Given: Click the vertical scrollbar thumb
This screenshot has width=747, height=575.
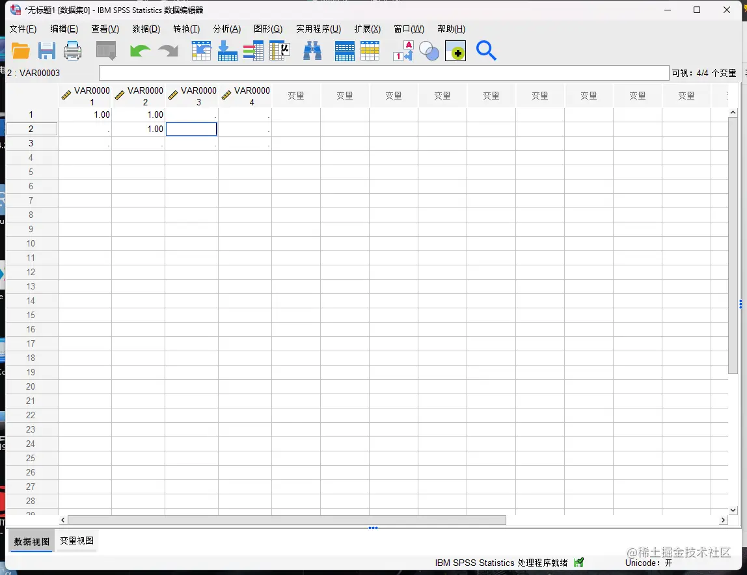Looking at the screenshot, I should pos(733,245).
